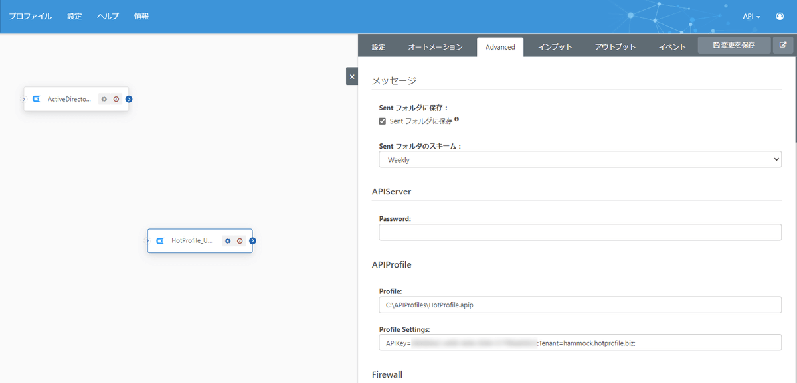Click the Profile path input field
Image resolution: width=797 pixels, height=383 pixels.
point(580,305)
